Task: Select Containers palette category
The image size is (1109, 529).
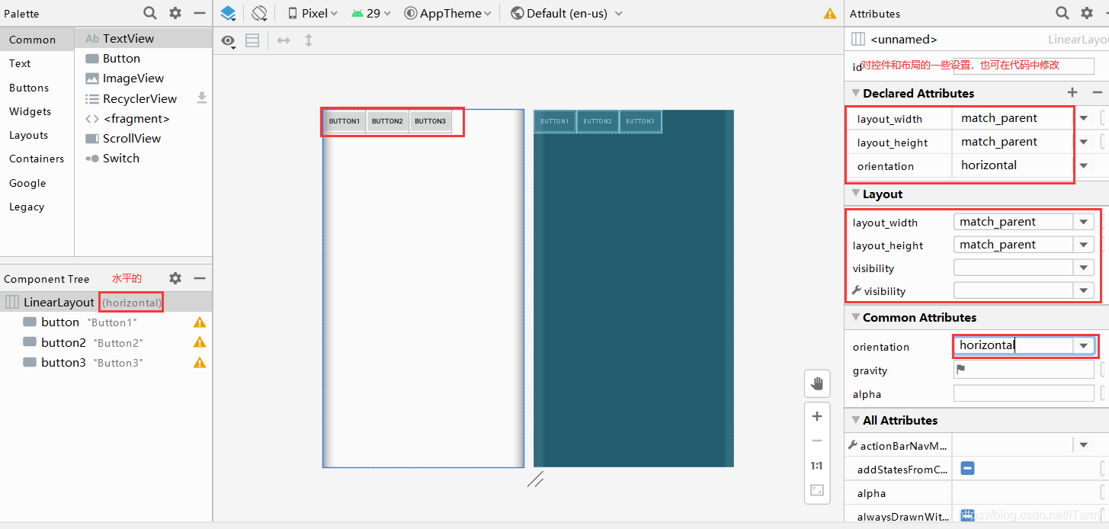Action: click(37, 159)
